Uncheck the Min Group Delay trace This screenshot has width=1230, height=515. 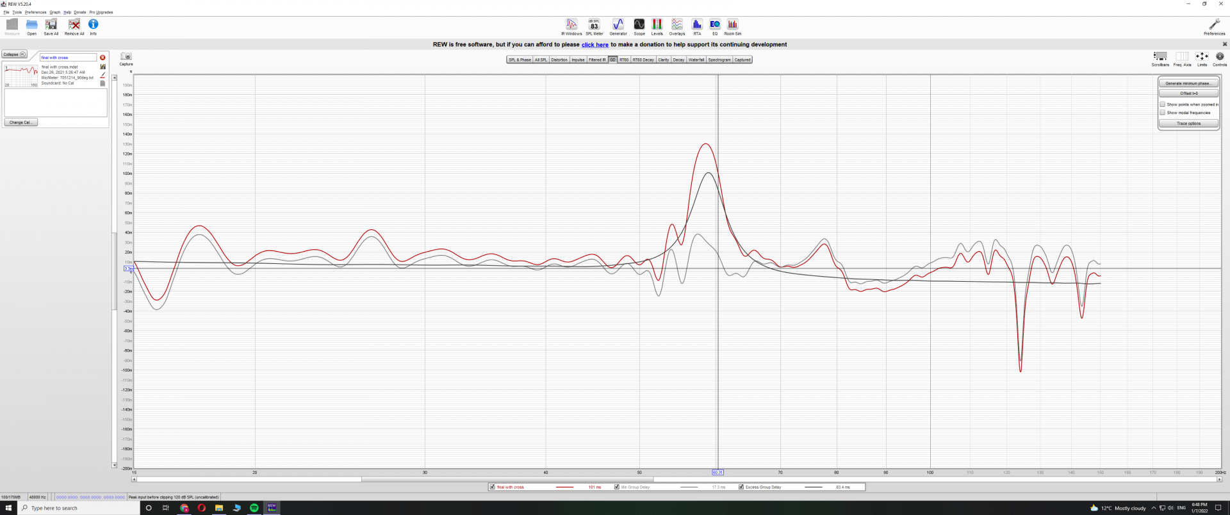[x=617, y=487]
